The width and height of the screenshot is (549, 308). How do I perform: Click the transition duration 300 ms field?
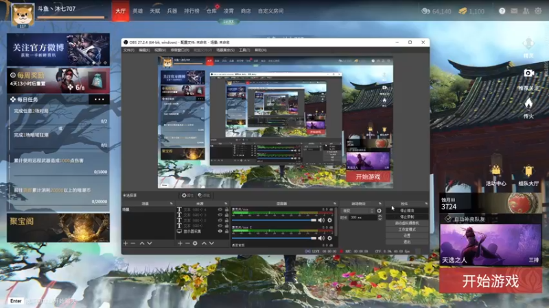[x=362, y=218]
